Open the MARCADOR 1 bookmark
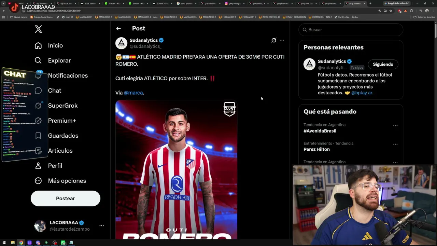 point(84,17)
